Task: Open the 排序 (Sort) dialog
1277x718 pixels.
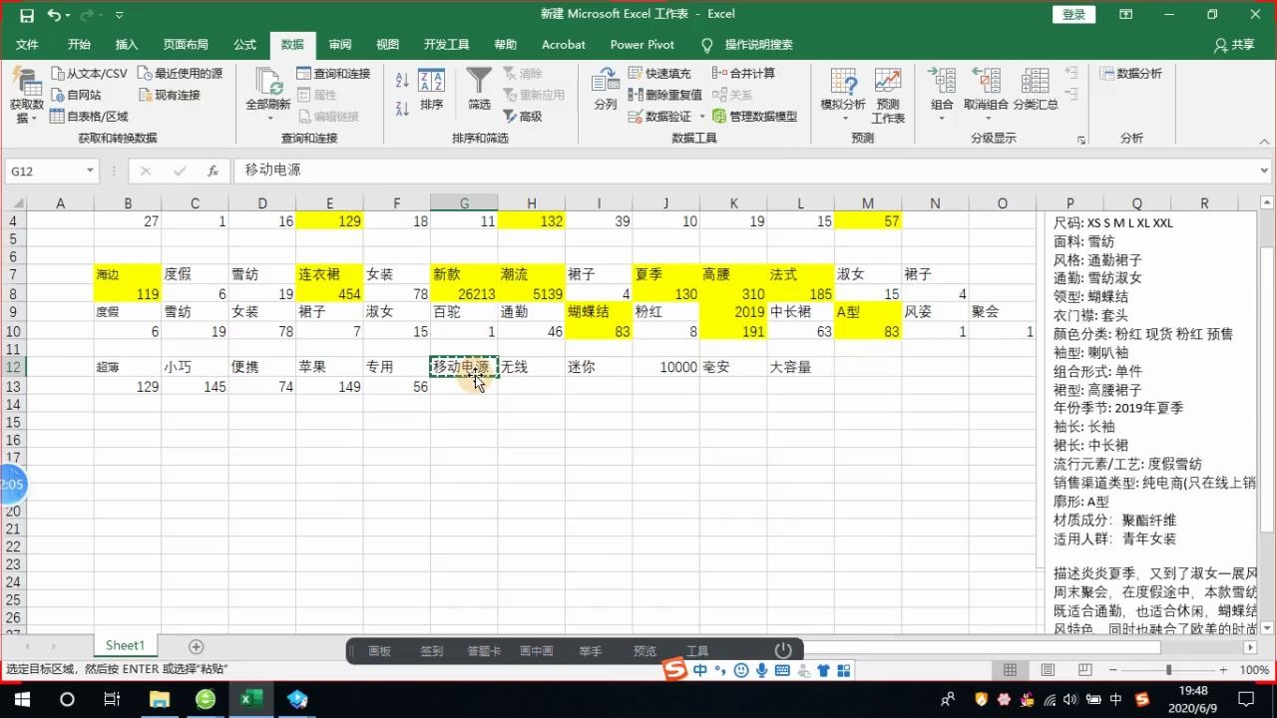Action: 431,90
